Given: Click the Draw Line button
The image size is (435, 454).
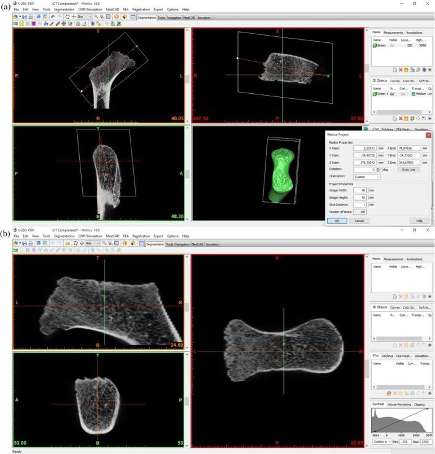Looking at the screenshot, I should point(412,169).
